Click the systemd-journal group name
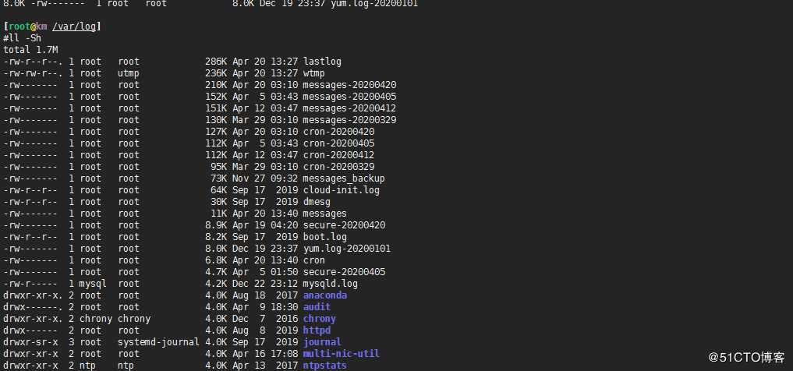793x371 pixels. (x=158, y=342)
